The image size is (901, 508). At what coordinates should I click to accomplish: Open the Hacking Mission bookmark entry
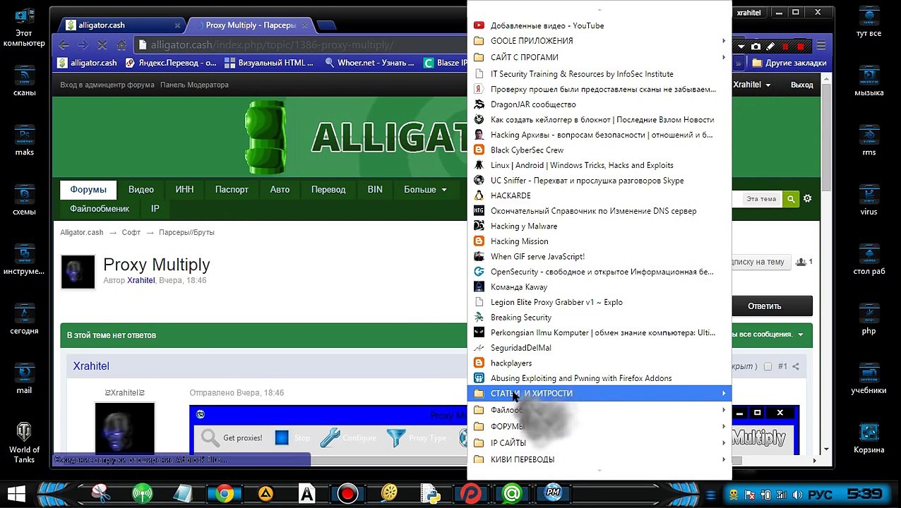(x=599, y=241)
